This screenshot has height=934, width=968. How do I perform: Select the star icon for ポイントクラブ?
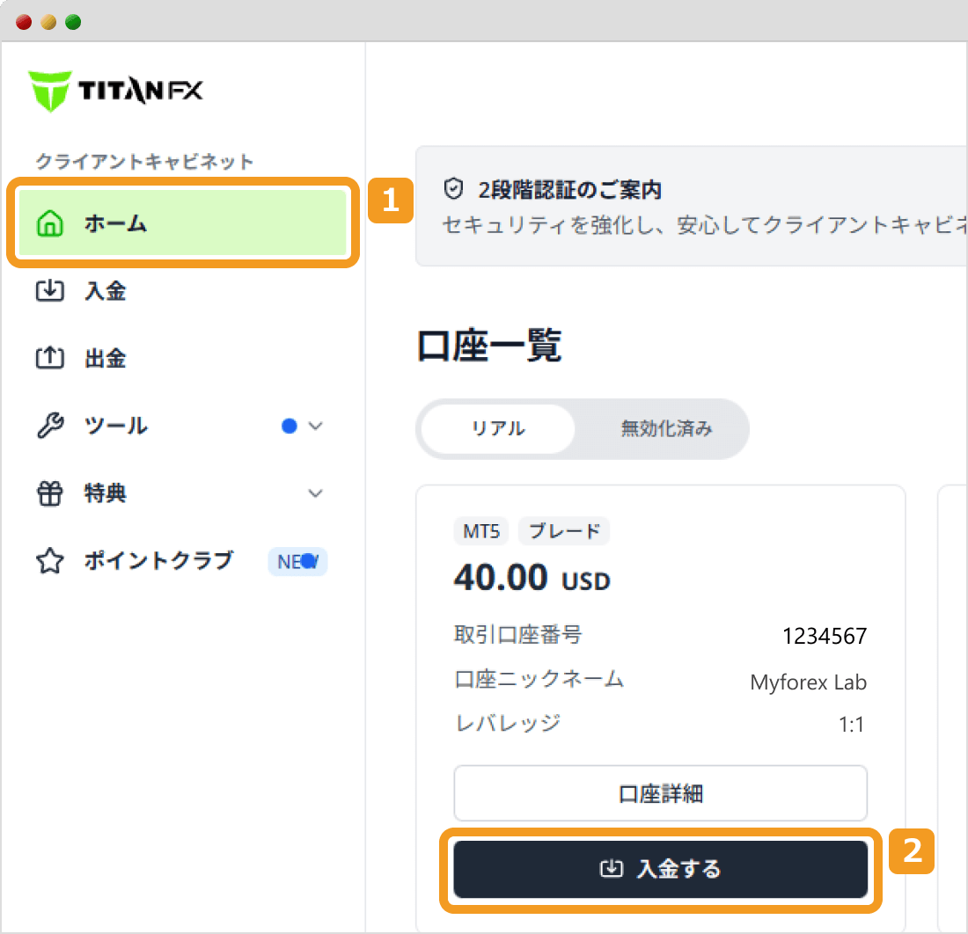coord(51,561)
